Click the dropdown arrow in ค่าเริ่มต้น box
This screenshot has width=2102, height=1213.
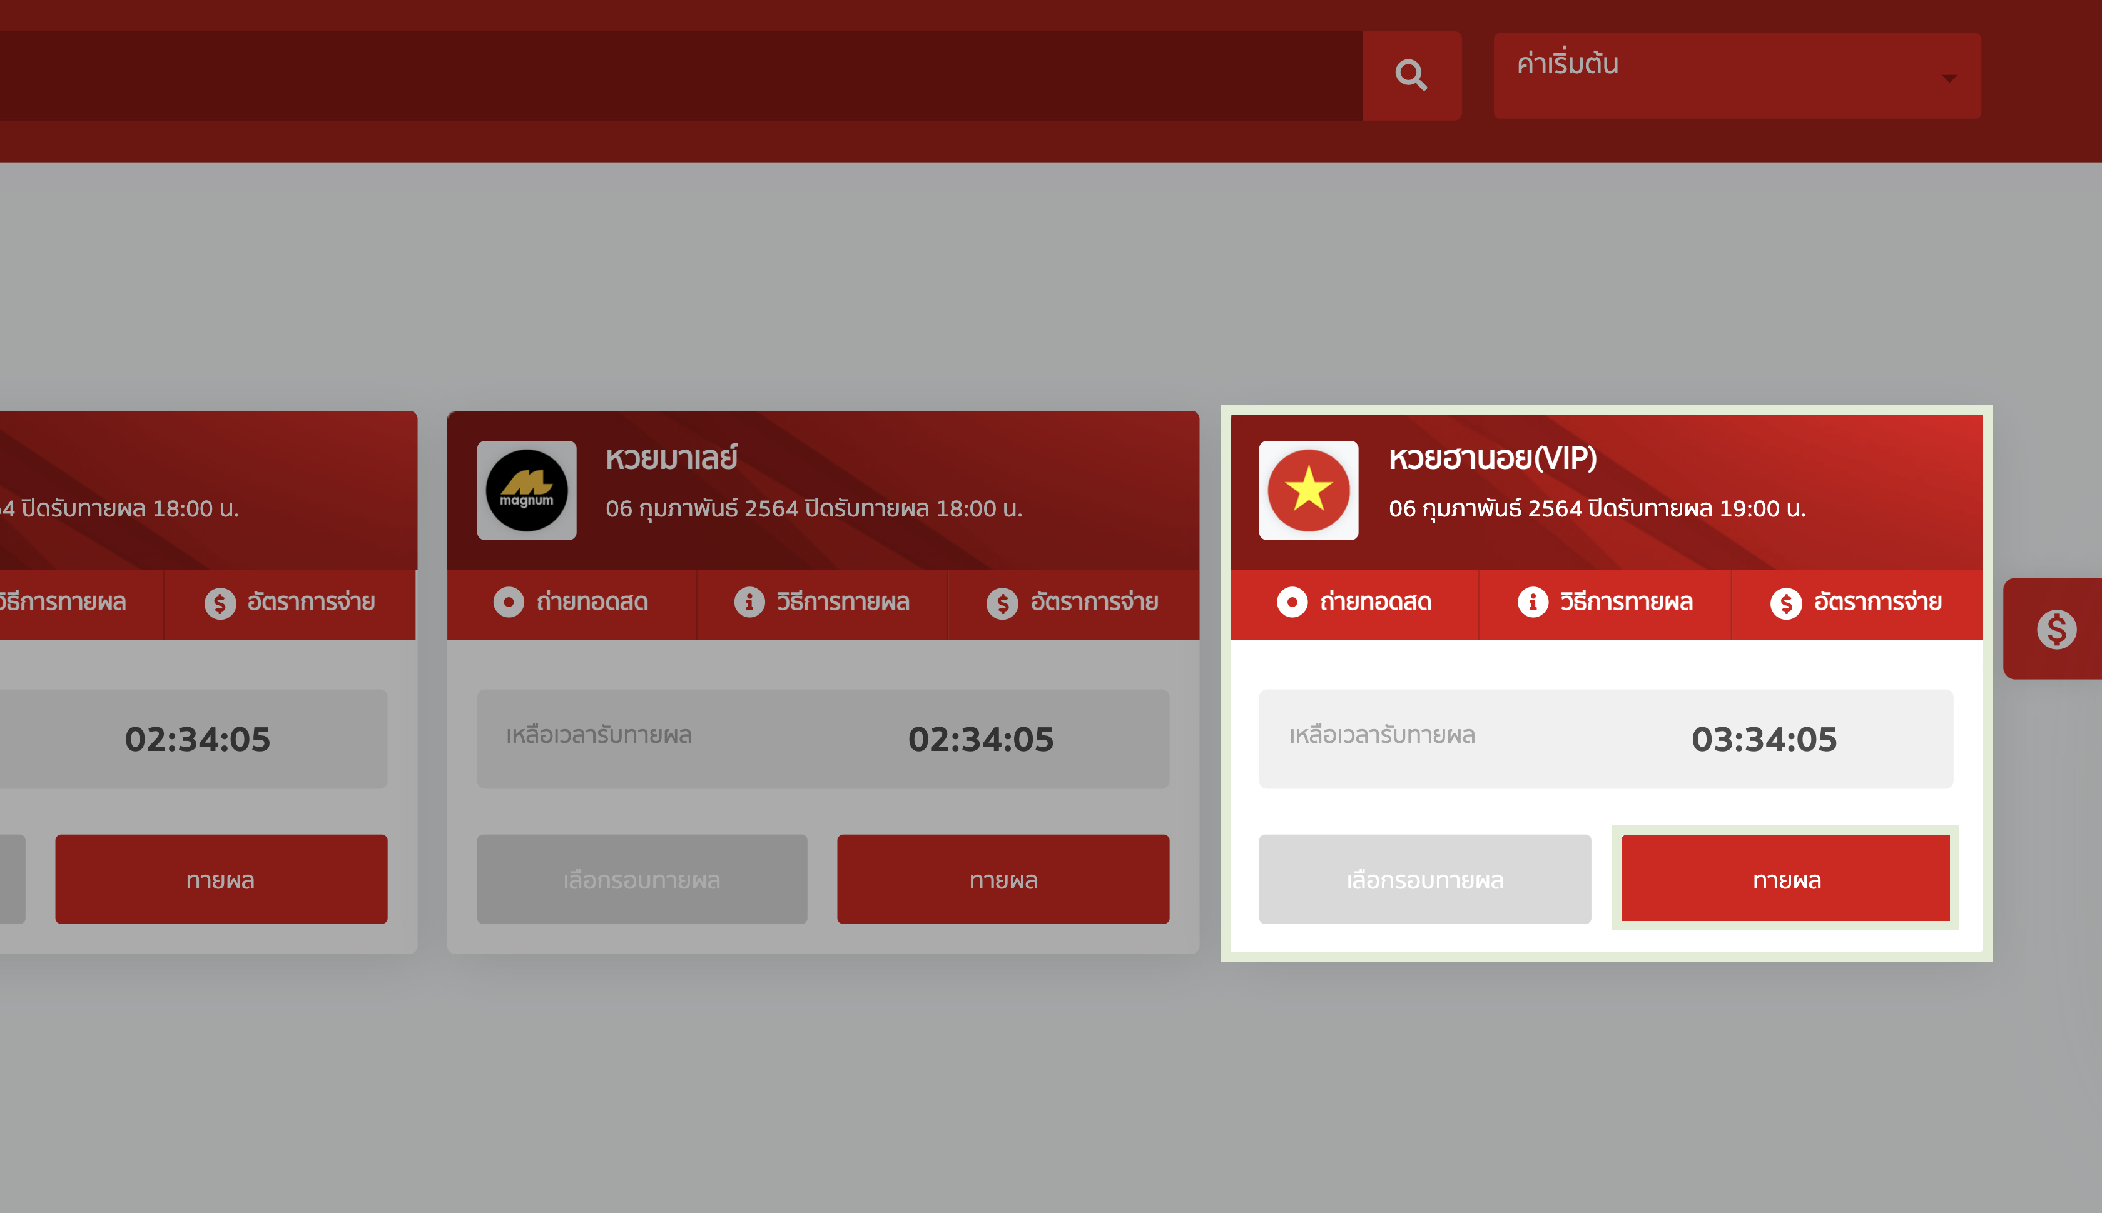1949,78
